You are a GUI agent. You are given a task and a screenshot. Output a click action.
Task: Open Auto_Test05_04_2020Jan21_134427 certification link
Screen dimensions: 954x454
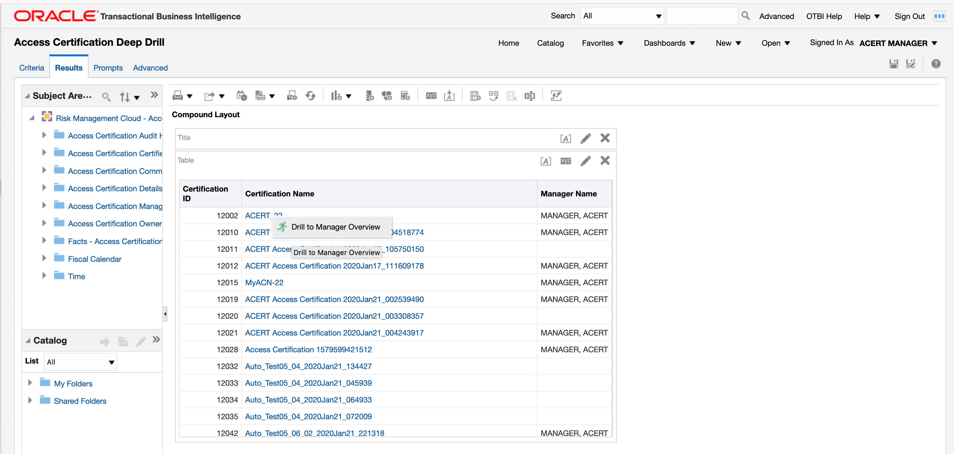click(308, 366)
